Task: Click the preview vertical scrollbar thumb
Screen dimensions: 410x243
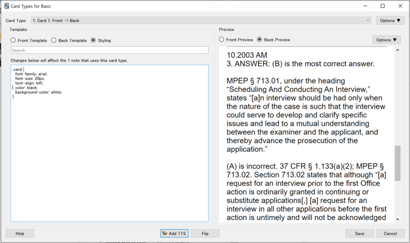Action: click(398, 163)
